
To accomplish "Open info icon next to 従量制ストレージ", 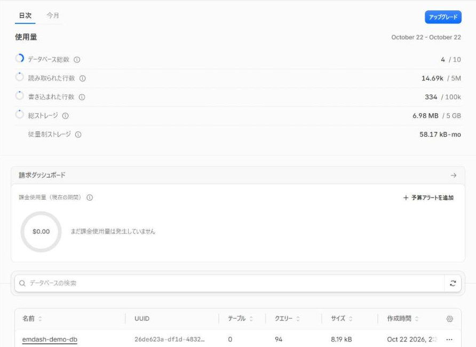I will [78, 135].
